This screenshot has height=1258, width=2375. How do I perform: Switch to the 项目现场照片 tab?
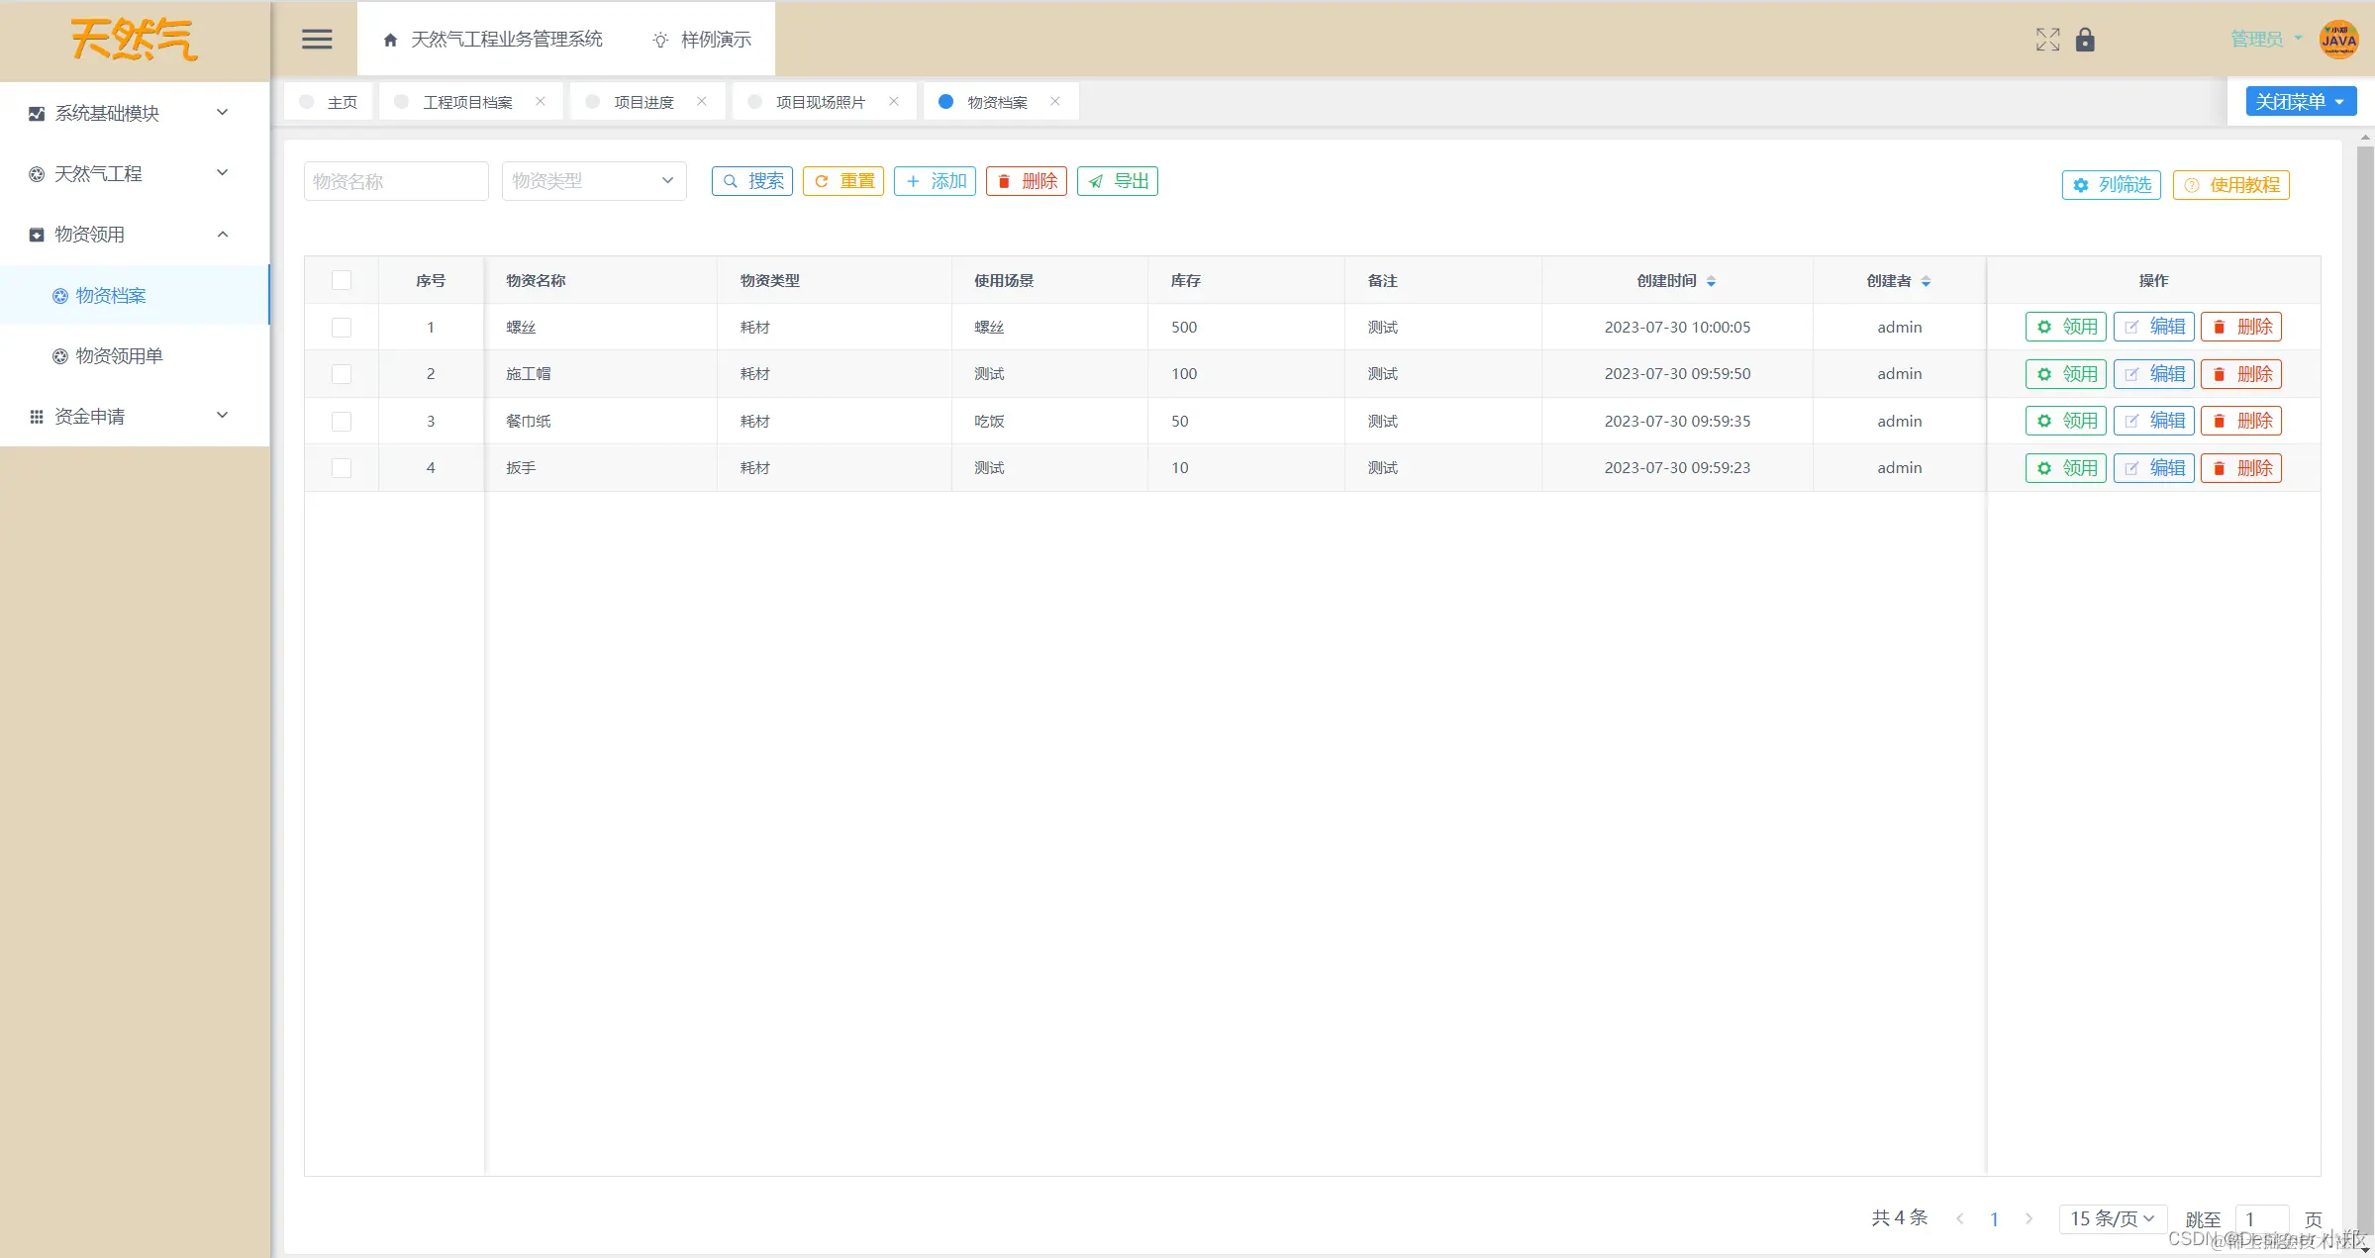click(820, 102)
